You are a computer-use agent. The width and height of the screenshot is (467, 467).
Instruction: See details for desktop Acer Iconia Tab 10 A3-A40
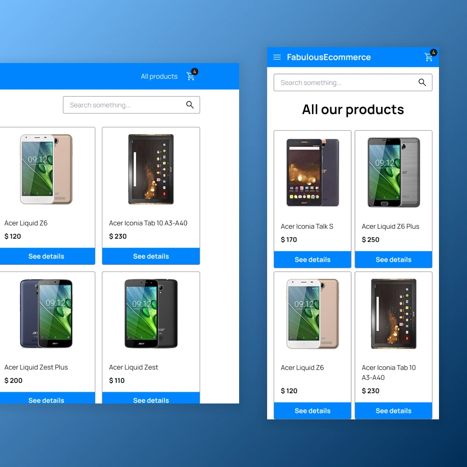pos(151,256)
